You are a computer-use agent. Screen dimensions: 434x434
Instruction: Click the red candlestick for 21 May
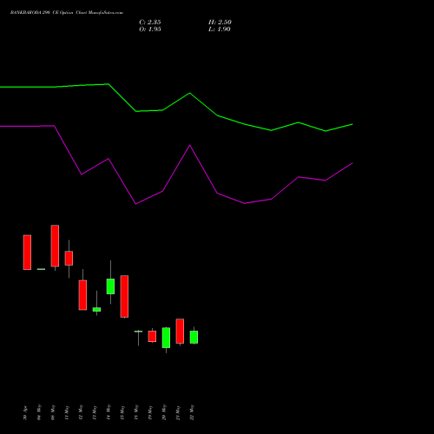coord(180,331)
